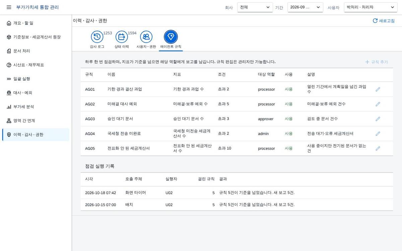Open the 기간 dropdown showing 2026-09
This screenshot has width=402, height=251.
point(305,7)
